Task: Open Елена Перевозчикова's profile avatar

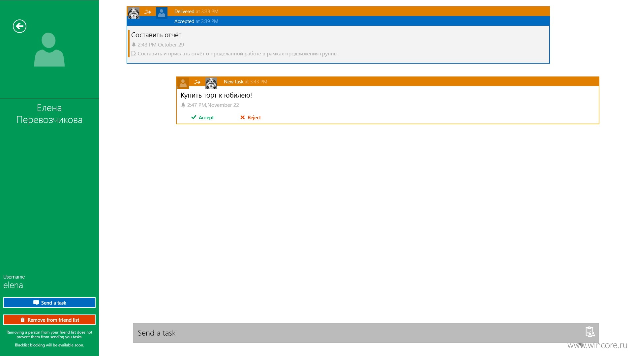Action: [49, 49]
